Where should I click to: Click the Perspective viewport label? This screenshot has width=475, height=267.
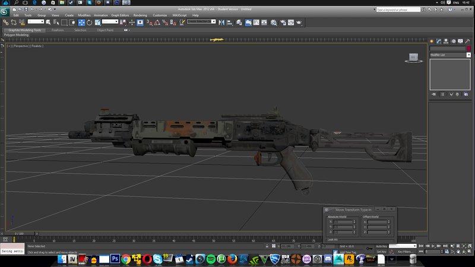(21, 46)
